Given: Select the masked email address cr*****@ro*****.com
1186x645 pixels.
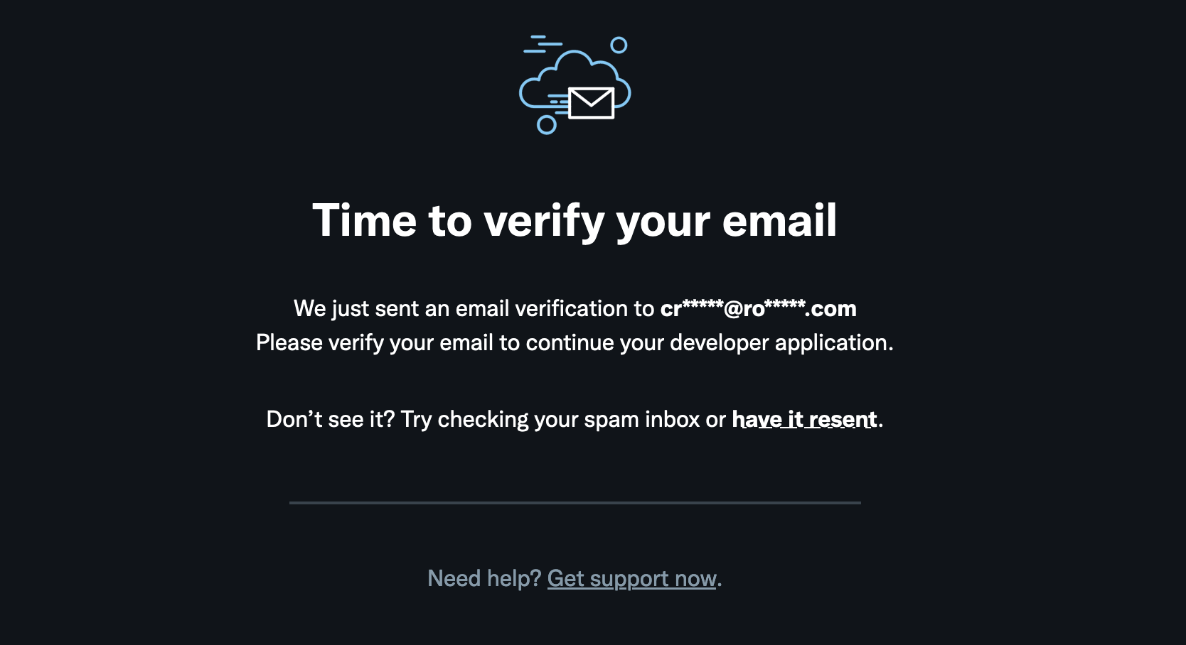Looking at the screenshot, I should (758, 308).
